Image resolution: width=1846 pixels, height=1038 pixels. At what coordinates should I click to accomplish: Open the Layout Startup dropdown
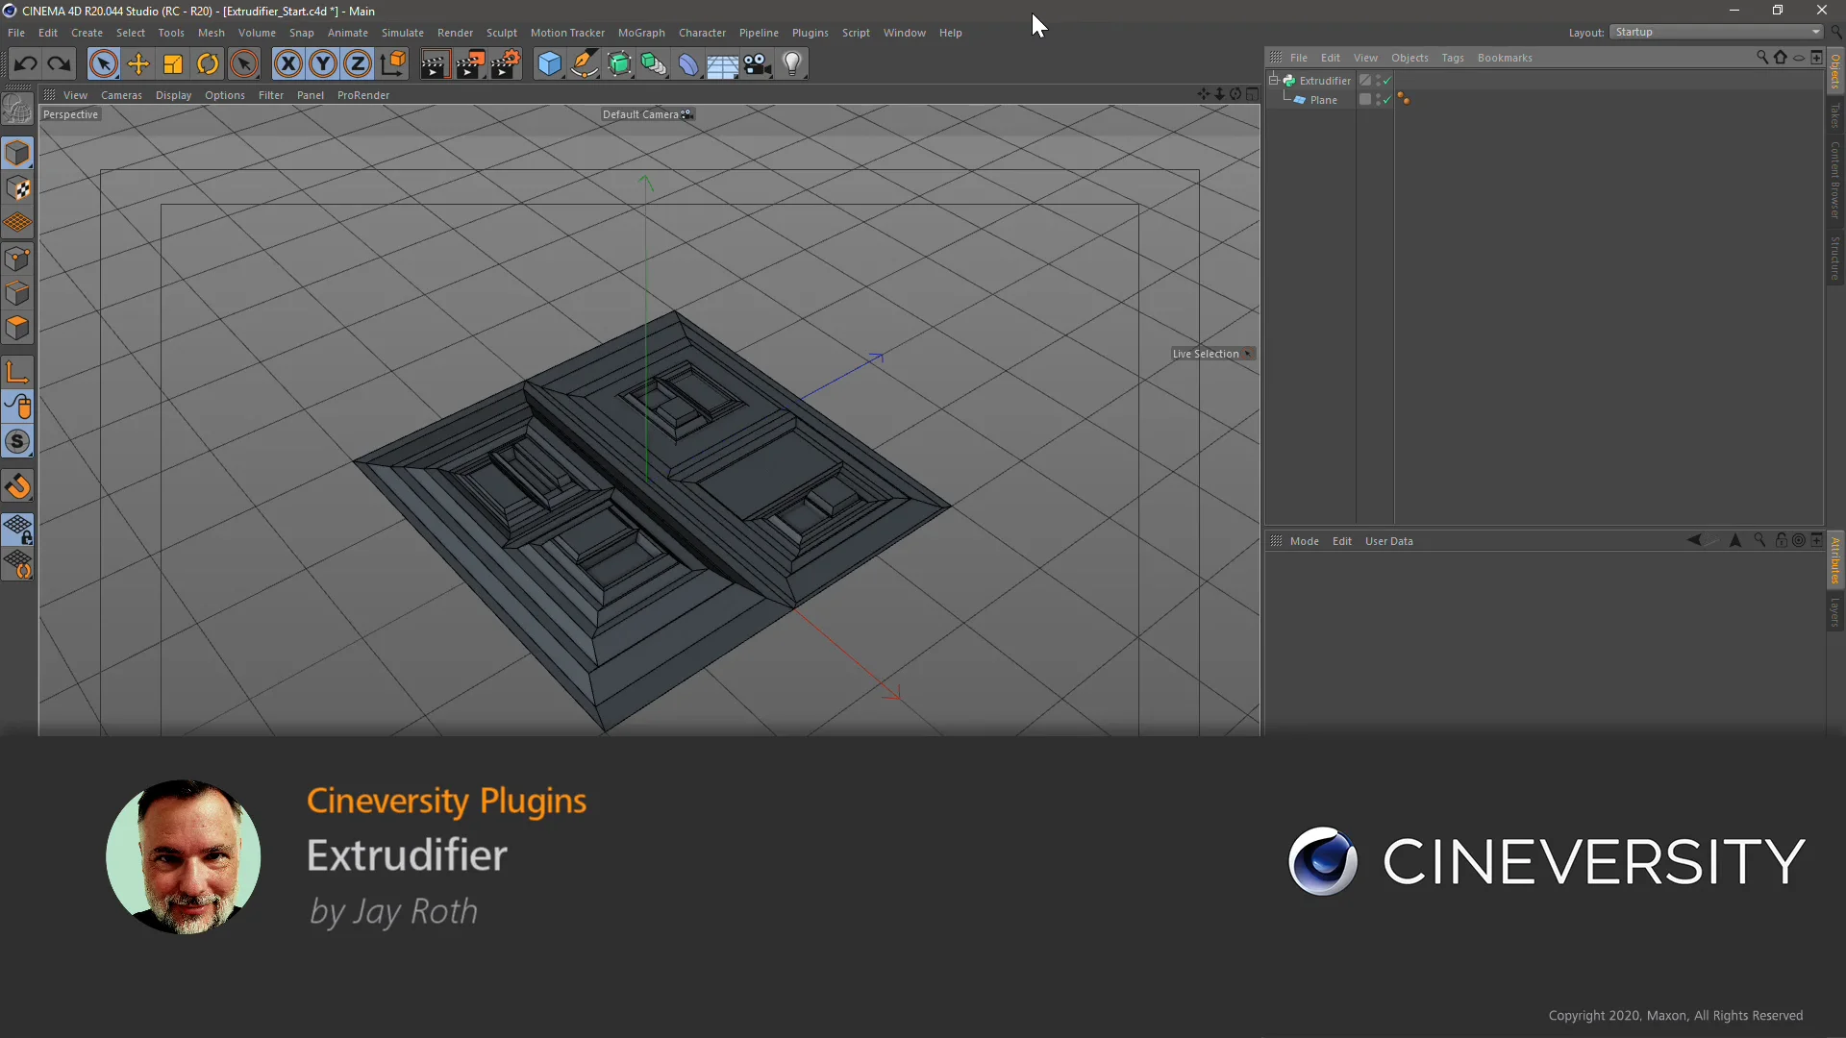click(x=1717, y=32)
